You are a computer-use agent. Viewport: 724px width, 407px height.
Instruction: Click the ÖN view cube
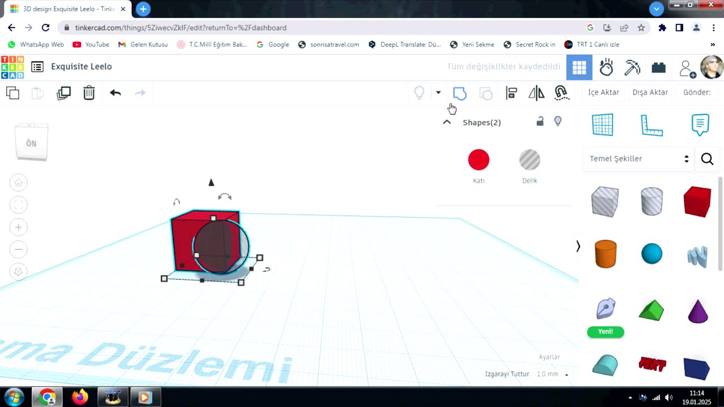pos(31,142)
